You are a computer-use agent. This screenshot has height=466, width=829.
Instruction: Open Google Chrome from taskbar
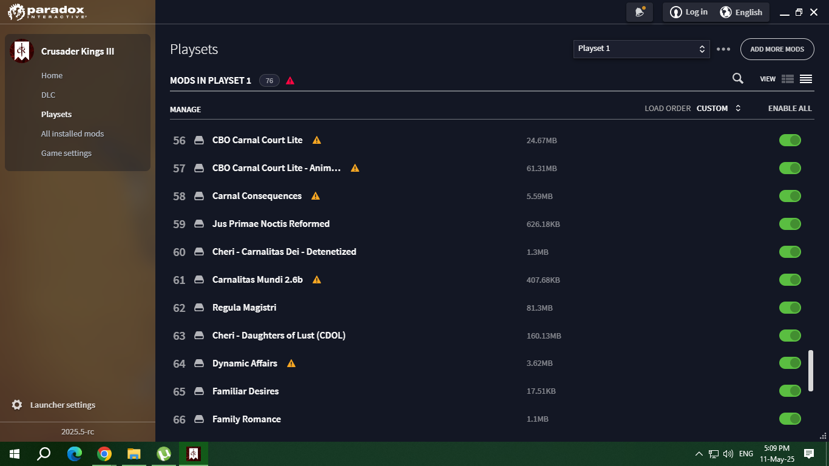(x=104, y=453)
